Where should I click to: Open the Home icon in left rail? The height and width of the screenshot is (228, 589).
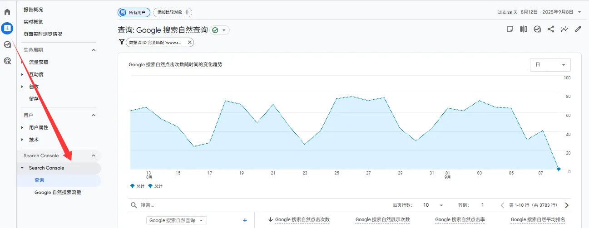[7, 12]
